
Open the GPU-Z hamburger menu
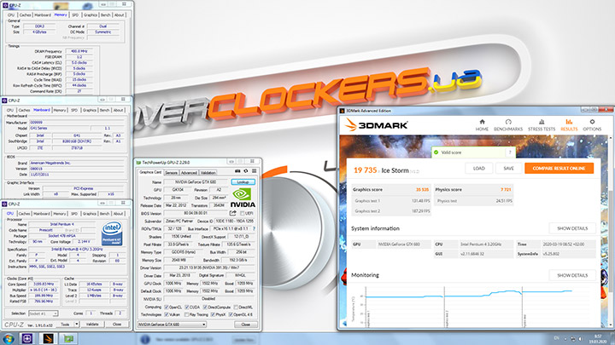255,171
